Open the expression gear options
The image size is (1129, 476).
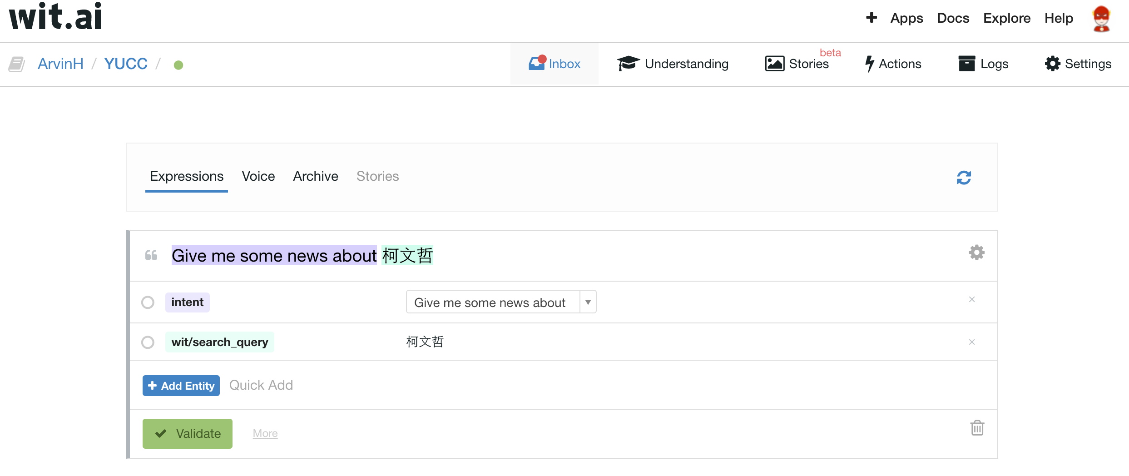[976, 252]
